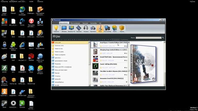Select the Новое за день row
198x111 pixels.
click(x=70, y=51)
